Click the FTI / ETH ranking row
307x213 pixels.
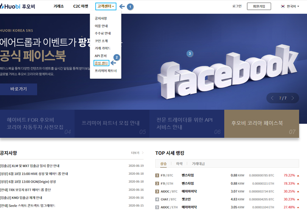coord(227,183)
